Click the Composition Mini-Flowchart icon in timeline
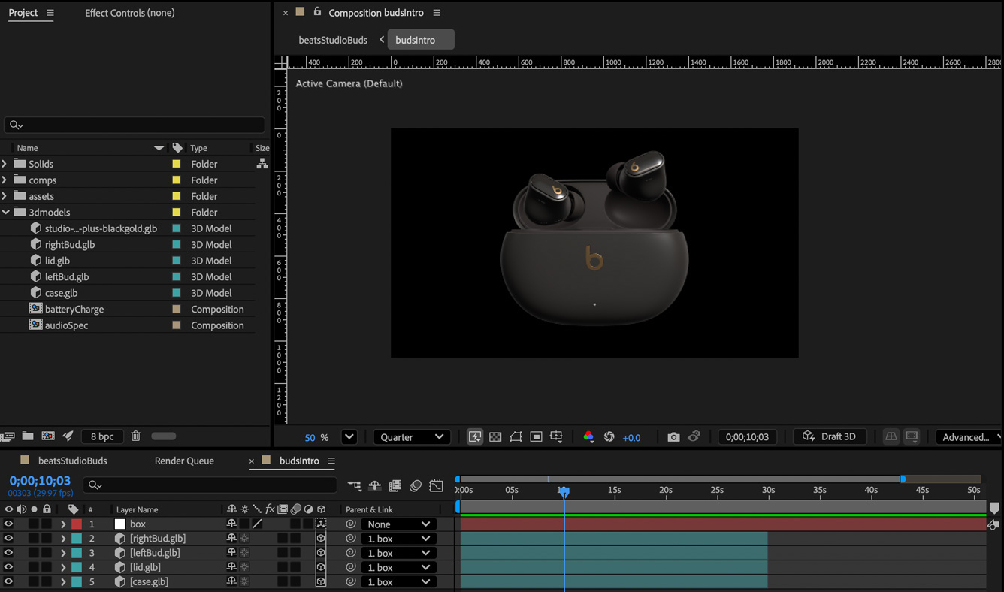Viewport: 1004px width, 592px height. coord(355,486)
